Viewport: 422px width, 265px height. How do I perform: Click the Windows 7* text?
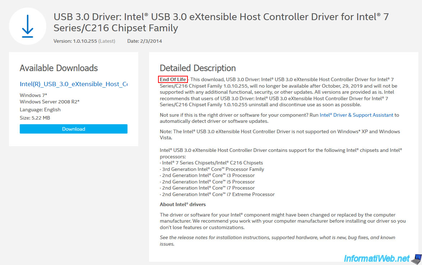[33, 95]
